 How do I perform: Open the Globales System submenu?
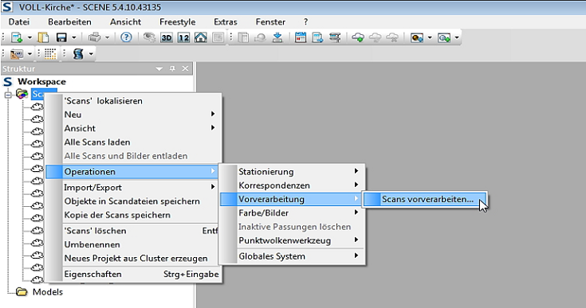[292, 256]
